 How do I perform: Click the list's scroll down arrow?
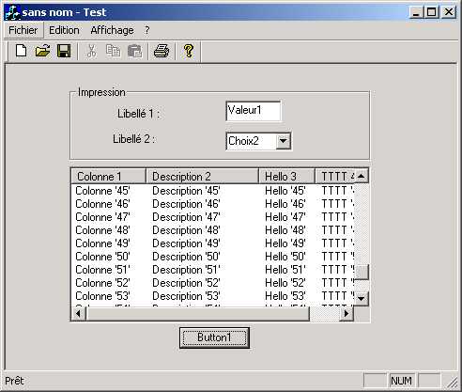[362, 298]
